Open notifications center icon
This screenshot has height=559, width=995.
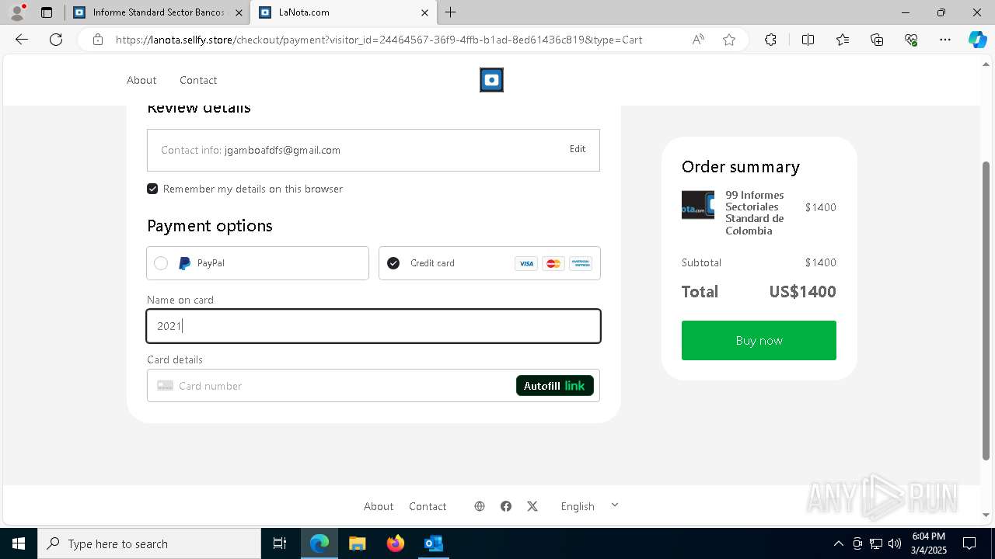pyautogui.click(x=969, y=543)
